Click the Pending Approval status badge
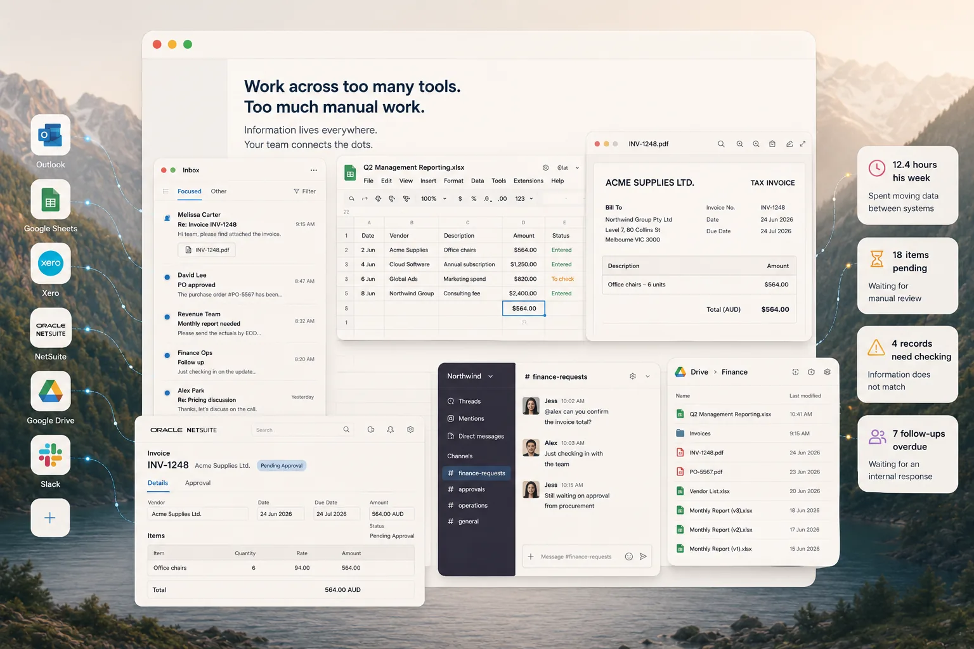 coord(282,466)
